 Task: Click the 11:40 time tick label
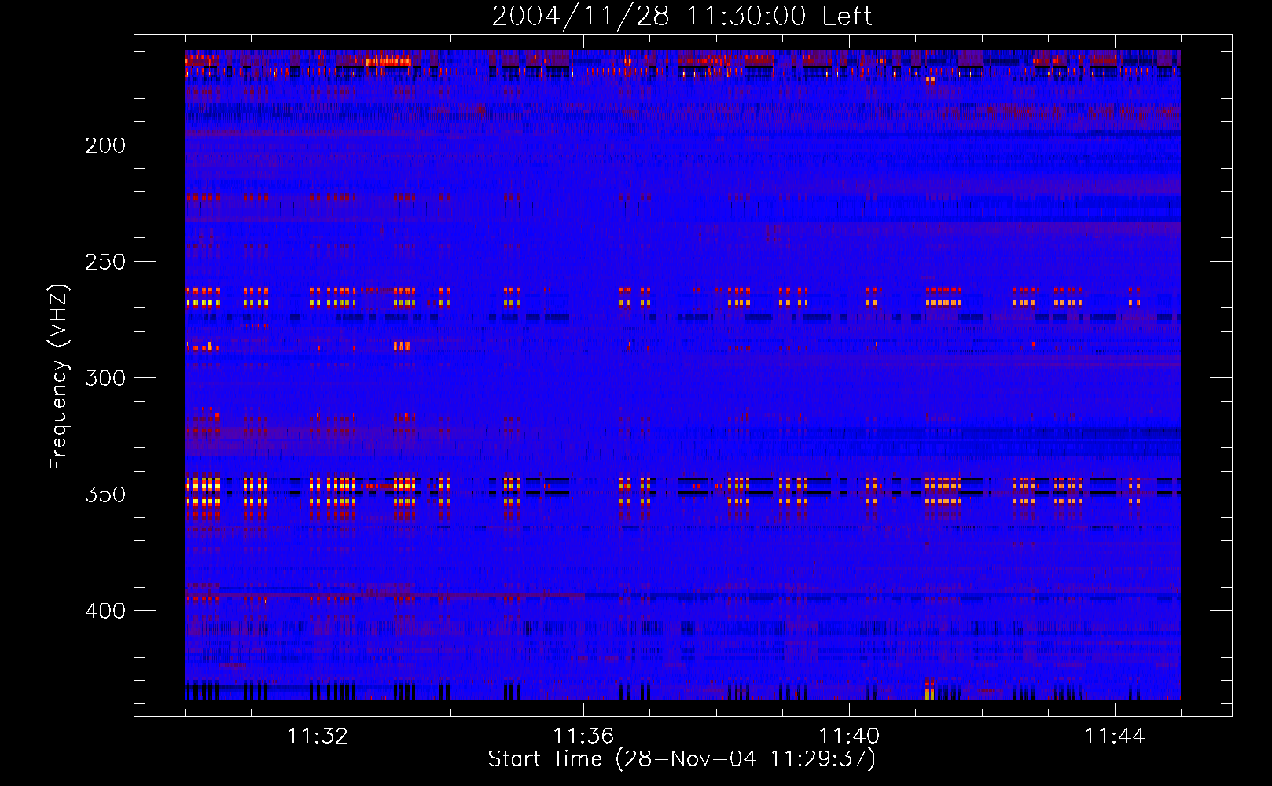point(849,736)
